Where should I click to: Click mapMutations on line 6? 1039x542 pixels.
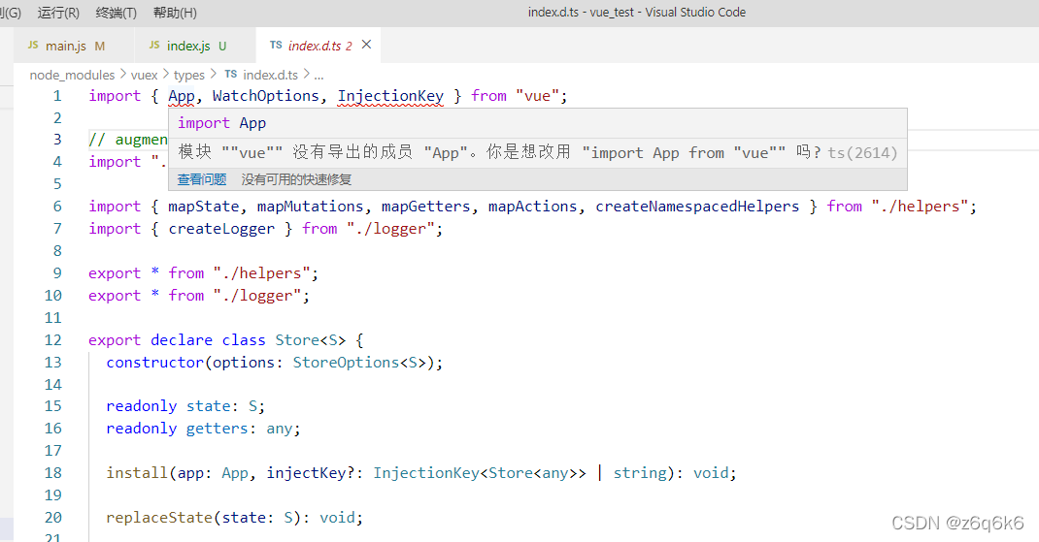click(310, 207)
